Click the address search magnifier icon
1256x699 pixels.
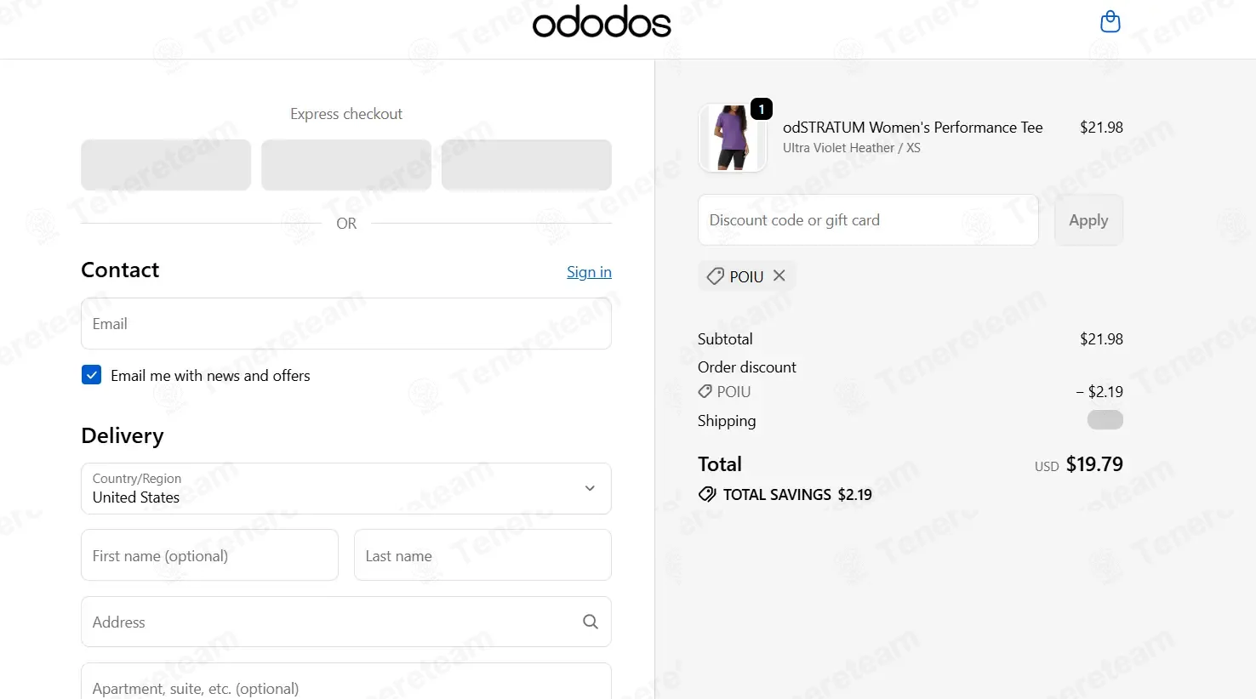pos(590,622)
